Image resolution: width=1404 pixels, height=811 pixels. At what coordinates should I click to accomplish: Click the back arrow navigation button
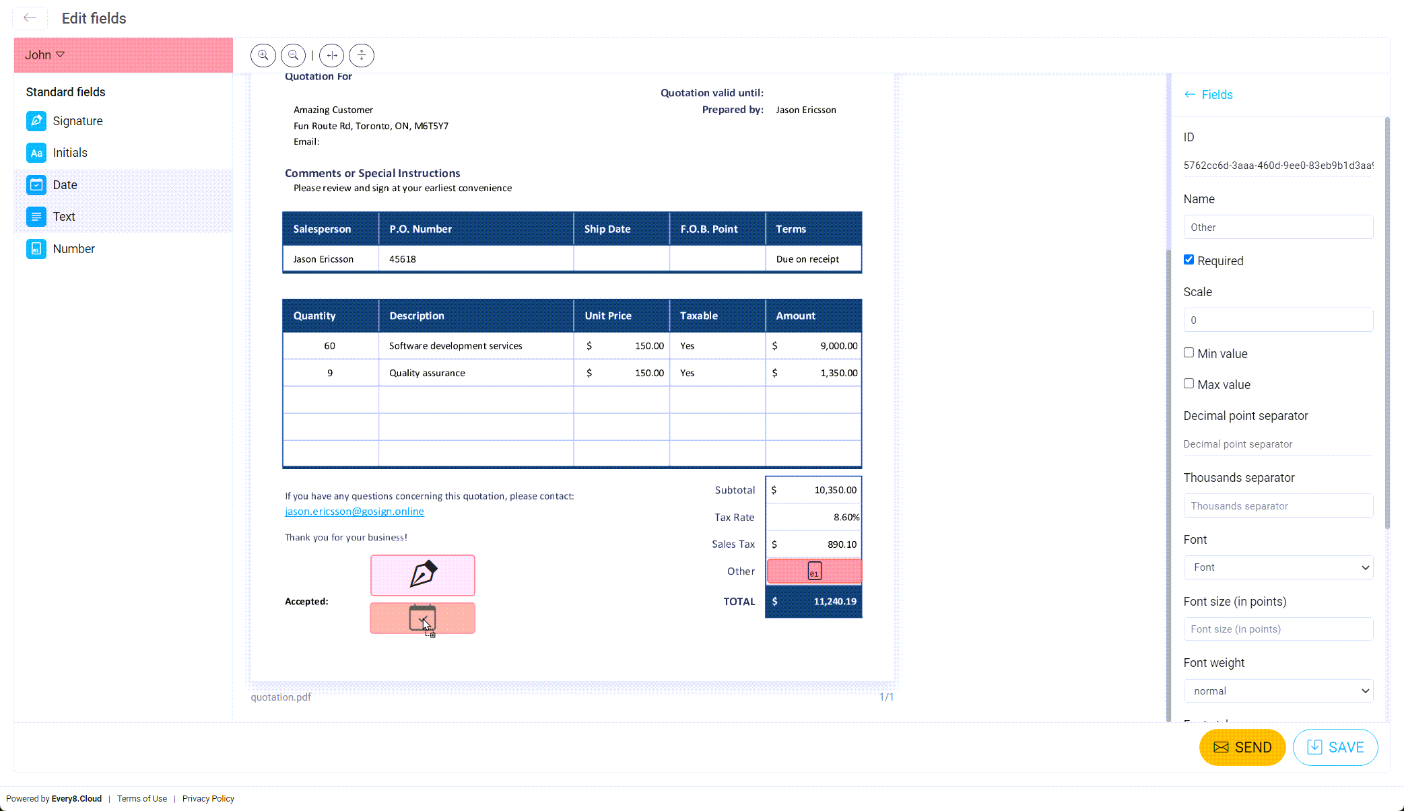coord(30,17)
